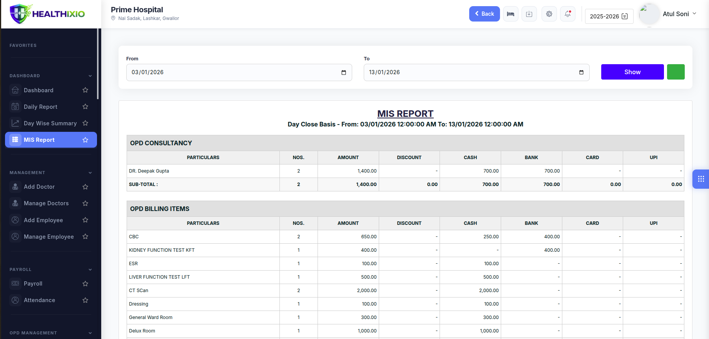Click the Day Wise Summary chart icon
The height and width of the screenshot is (339, 709).
[15, 123]
